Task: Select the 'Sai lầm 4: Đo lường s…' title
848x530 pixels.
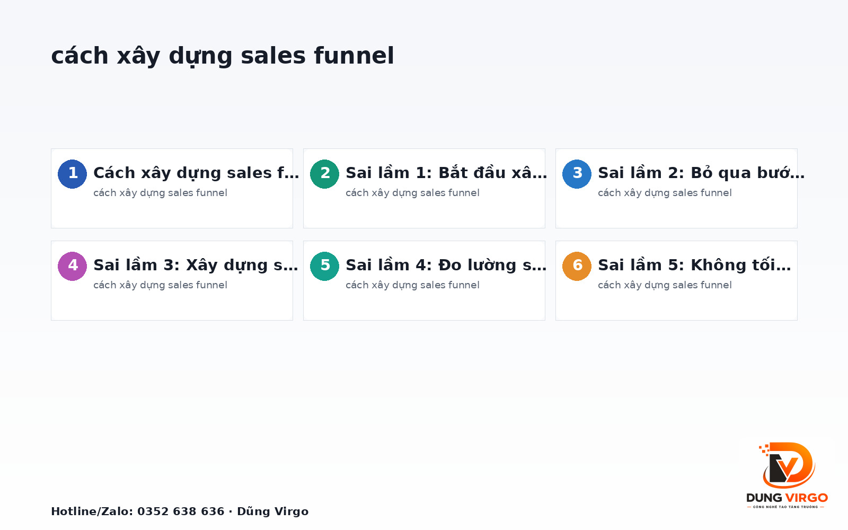Action: pyautogui.click(x=446, y=265)
